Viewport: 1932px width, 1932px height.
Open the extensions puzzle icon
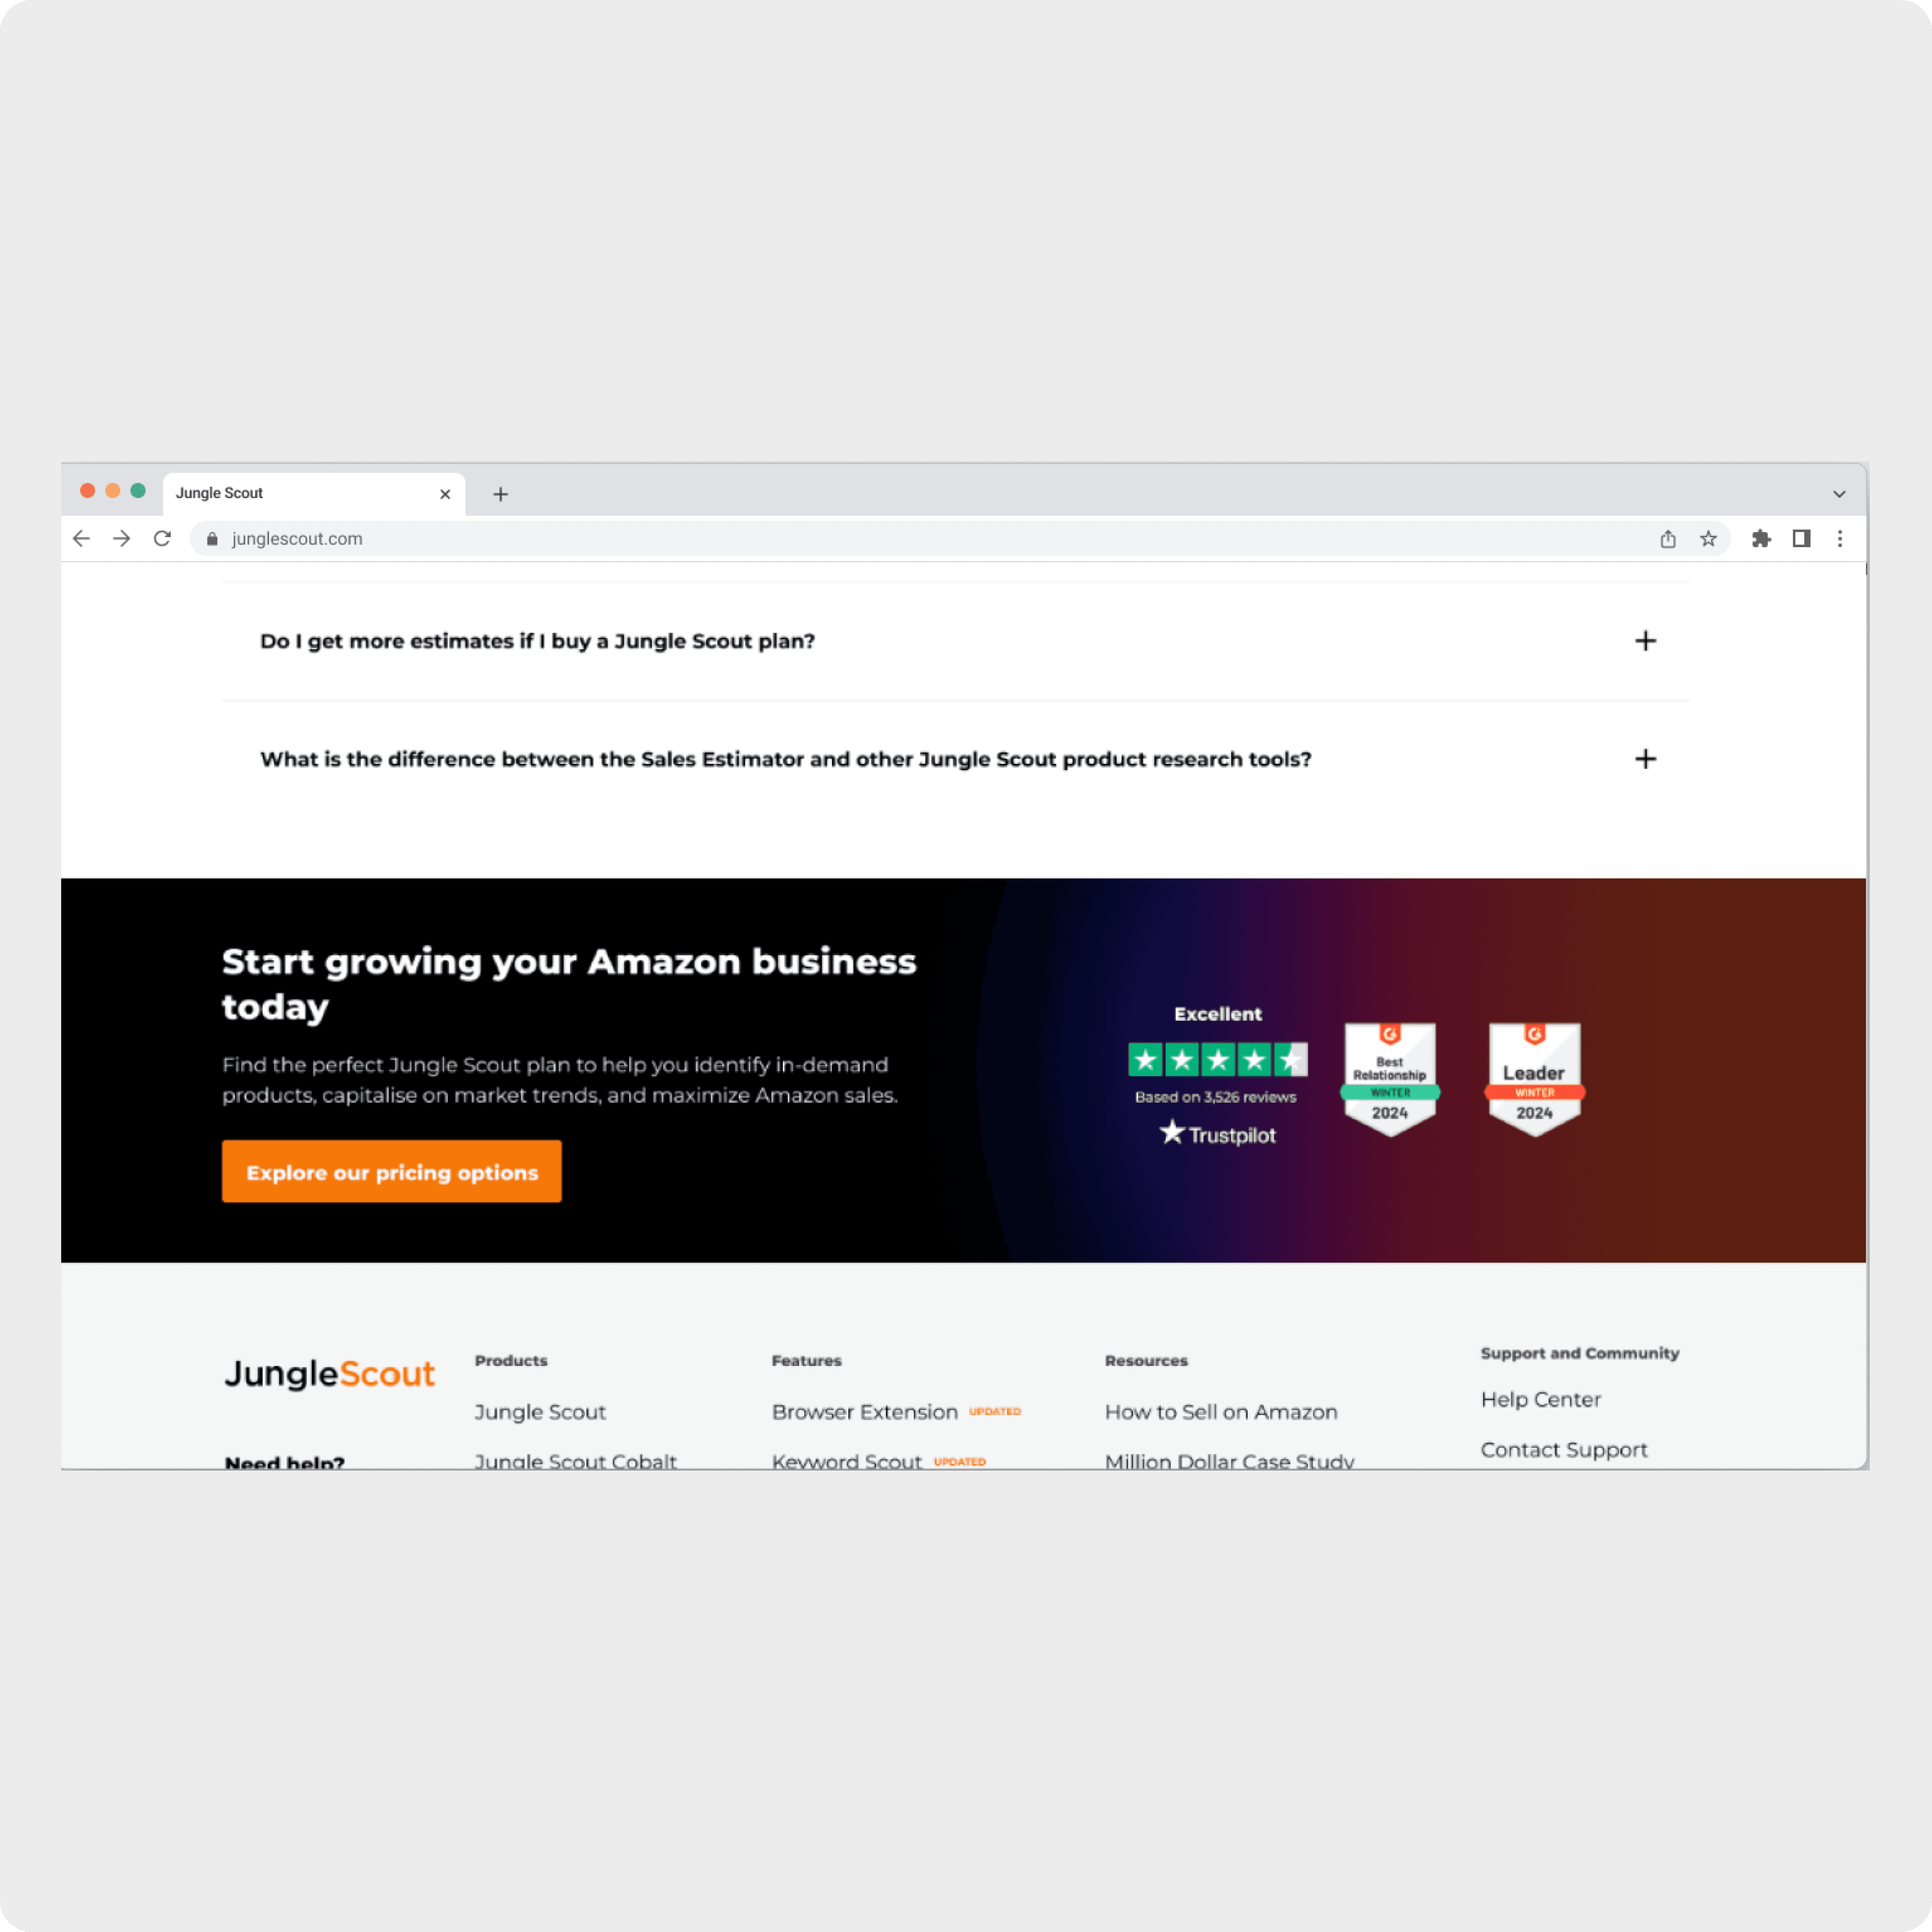[1761, 539]
